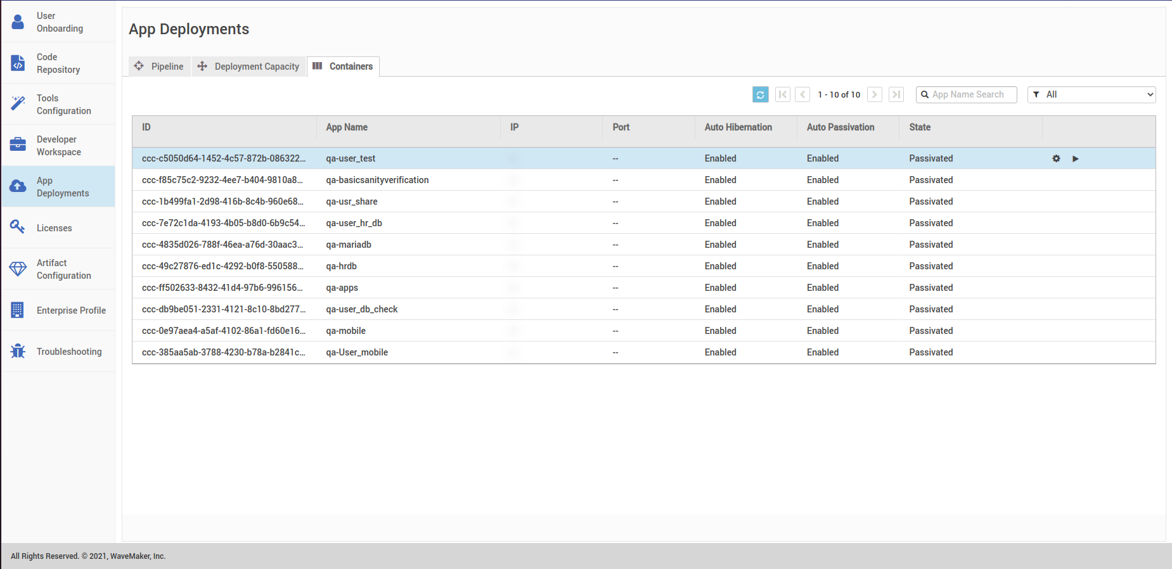Click the refresh containers icon
1172x569 pixels.
tap(760, 94)
